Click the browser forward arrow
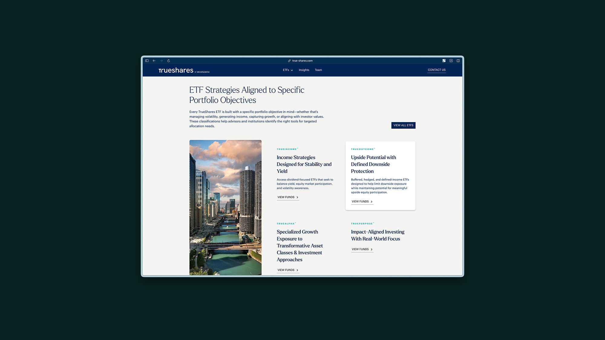This screenshot has width=605, height=340. click(x=161, y=61)
